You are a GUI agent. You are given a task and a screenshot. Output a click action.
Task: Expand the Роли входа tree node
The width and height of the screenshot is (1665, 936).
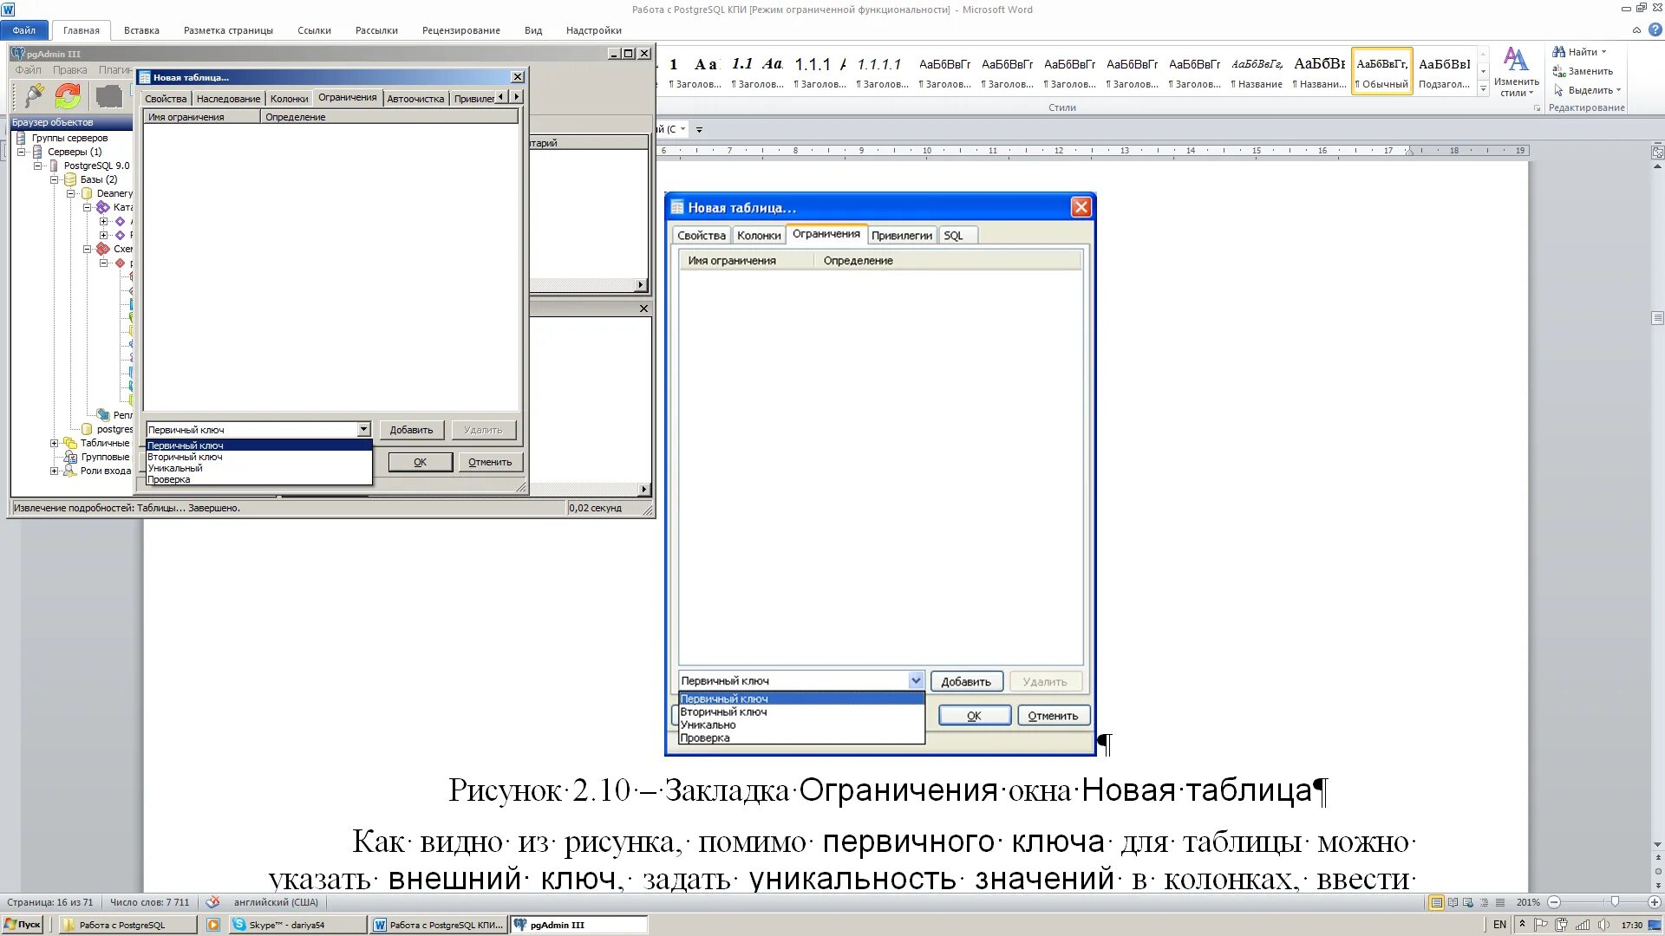54,471
